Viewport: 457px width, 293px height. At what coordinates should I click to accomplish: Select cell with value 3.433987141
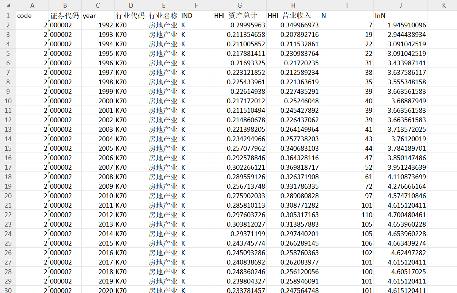click(400, 63)
